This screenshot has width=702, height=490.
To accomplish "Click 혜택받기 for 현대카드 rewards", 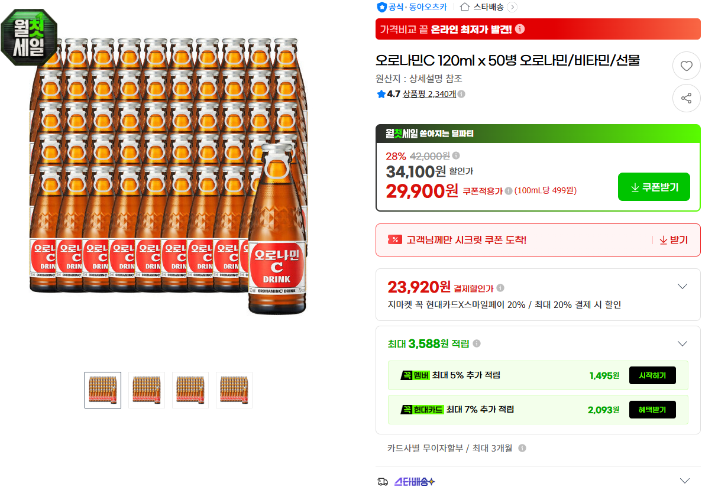I will click(x=652, y=410).
